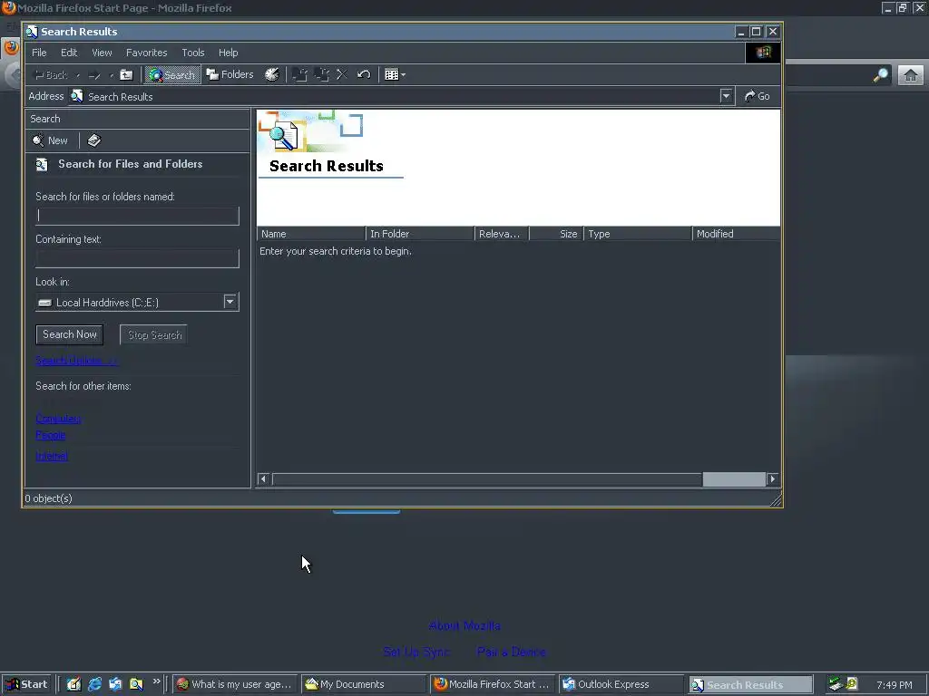Click the Delete X icon in the toolbar
929x696 pixels.
click(342, 74)
